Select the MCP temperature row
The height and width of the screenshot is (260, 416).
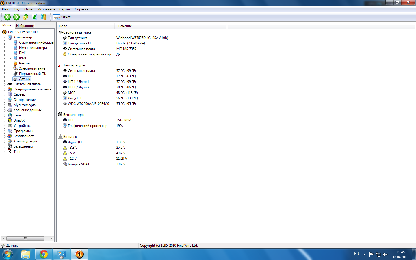(x=100, y=93)
